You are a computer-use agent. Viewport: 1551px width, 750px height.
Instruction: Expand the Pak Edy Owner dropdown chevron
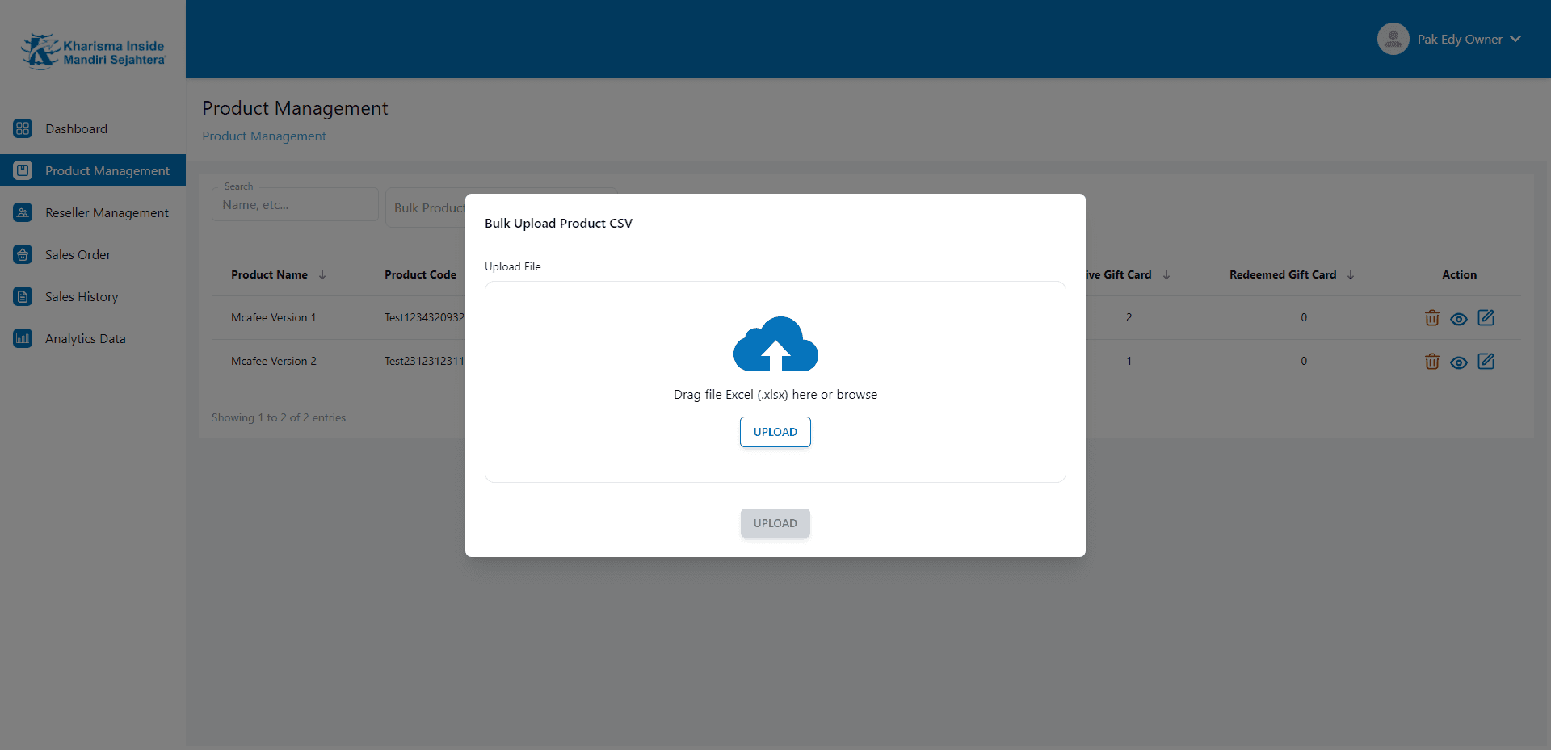(1515, 39)
